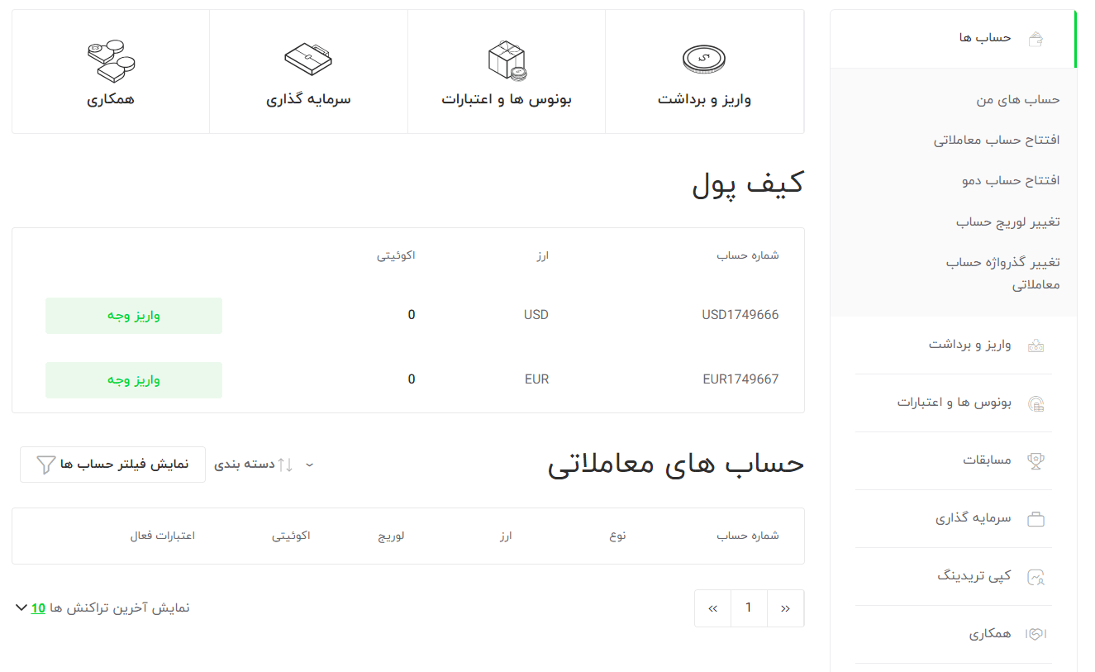Click the 0 equity value in EUR1749667 row

tap(412, 379)
